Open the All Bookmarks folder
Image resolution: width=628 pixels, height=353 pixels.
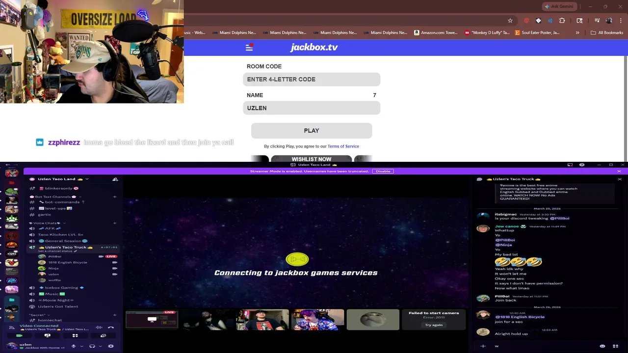(x=607, y=33)
